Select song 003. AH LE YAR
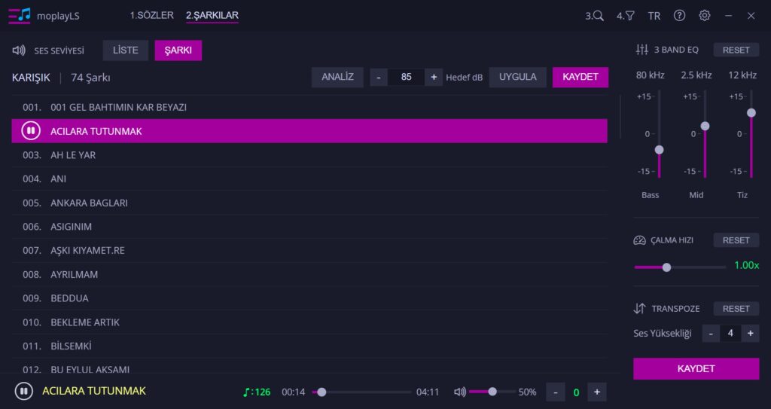Viewport: 771px width, 409px height. (309, 155)
